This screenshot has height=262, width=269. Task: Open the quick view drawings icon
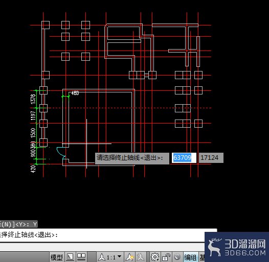click(81, 257)
